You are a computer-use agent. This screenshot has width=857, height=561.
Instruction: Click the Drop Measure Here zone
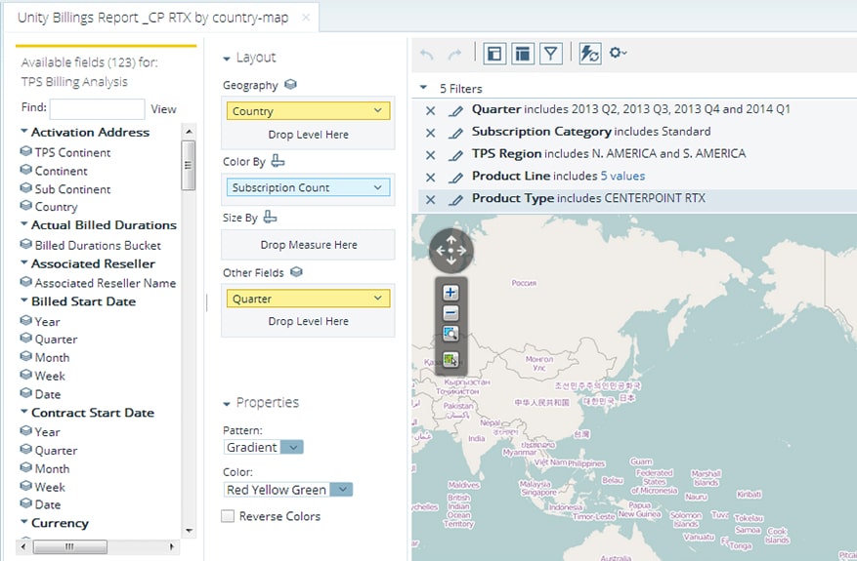pyautogui.click(x=308, y=245)
